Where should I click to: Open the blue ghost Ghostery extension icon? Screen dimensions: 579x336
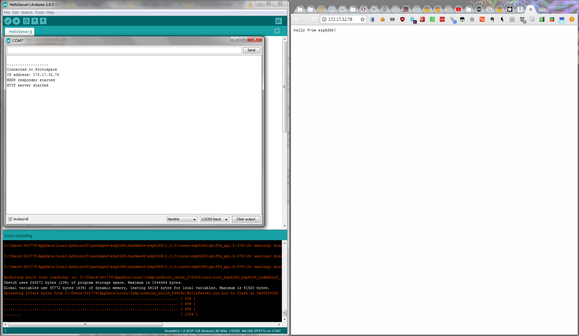(x=412, y=19)
